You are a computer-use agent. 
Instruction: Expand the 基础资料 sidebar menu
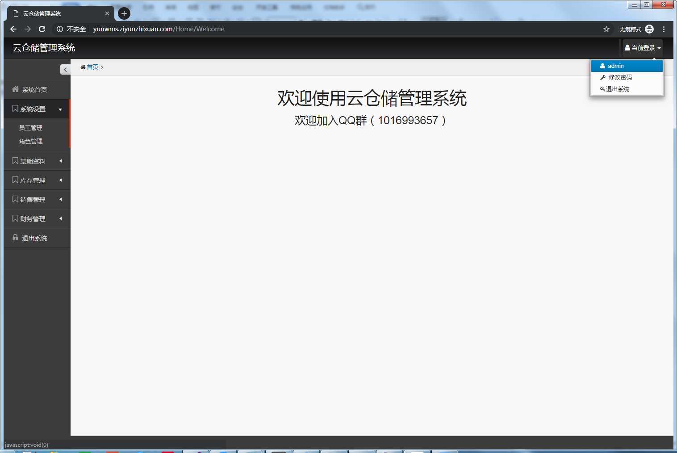(37, 161)
